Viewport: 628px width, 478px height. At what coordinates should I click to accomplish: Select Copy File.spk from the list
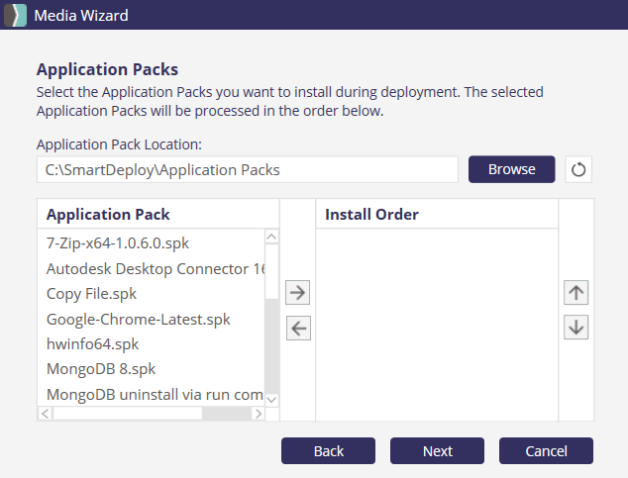tap(91, 294)
